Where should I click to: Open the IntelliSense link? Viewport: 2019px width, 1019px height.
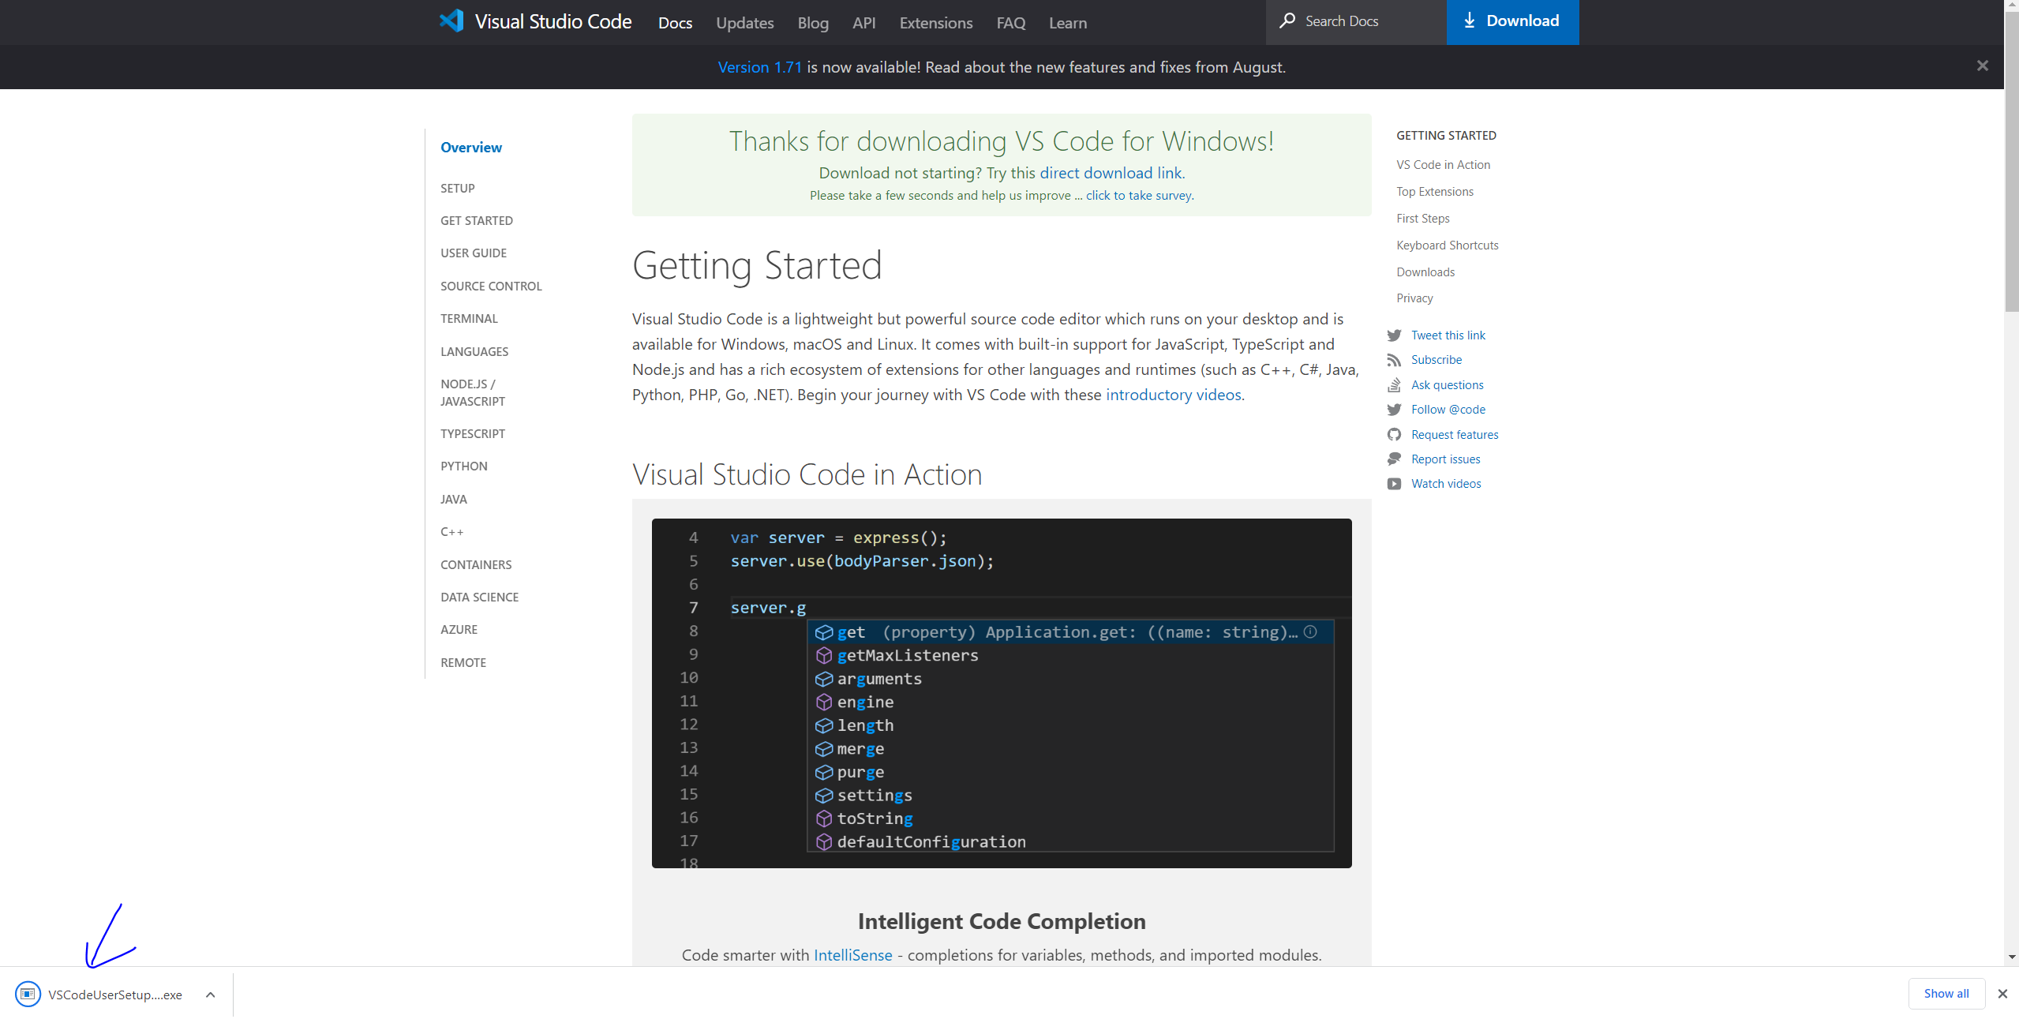point(852,955)
